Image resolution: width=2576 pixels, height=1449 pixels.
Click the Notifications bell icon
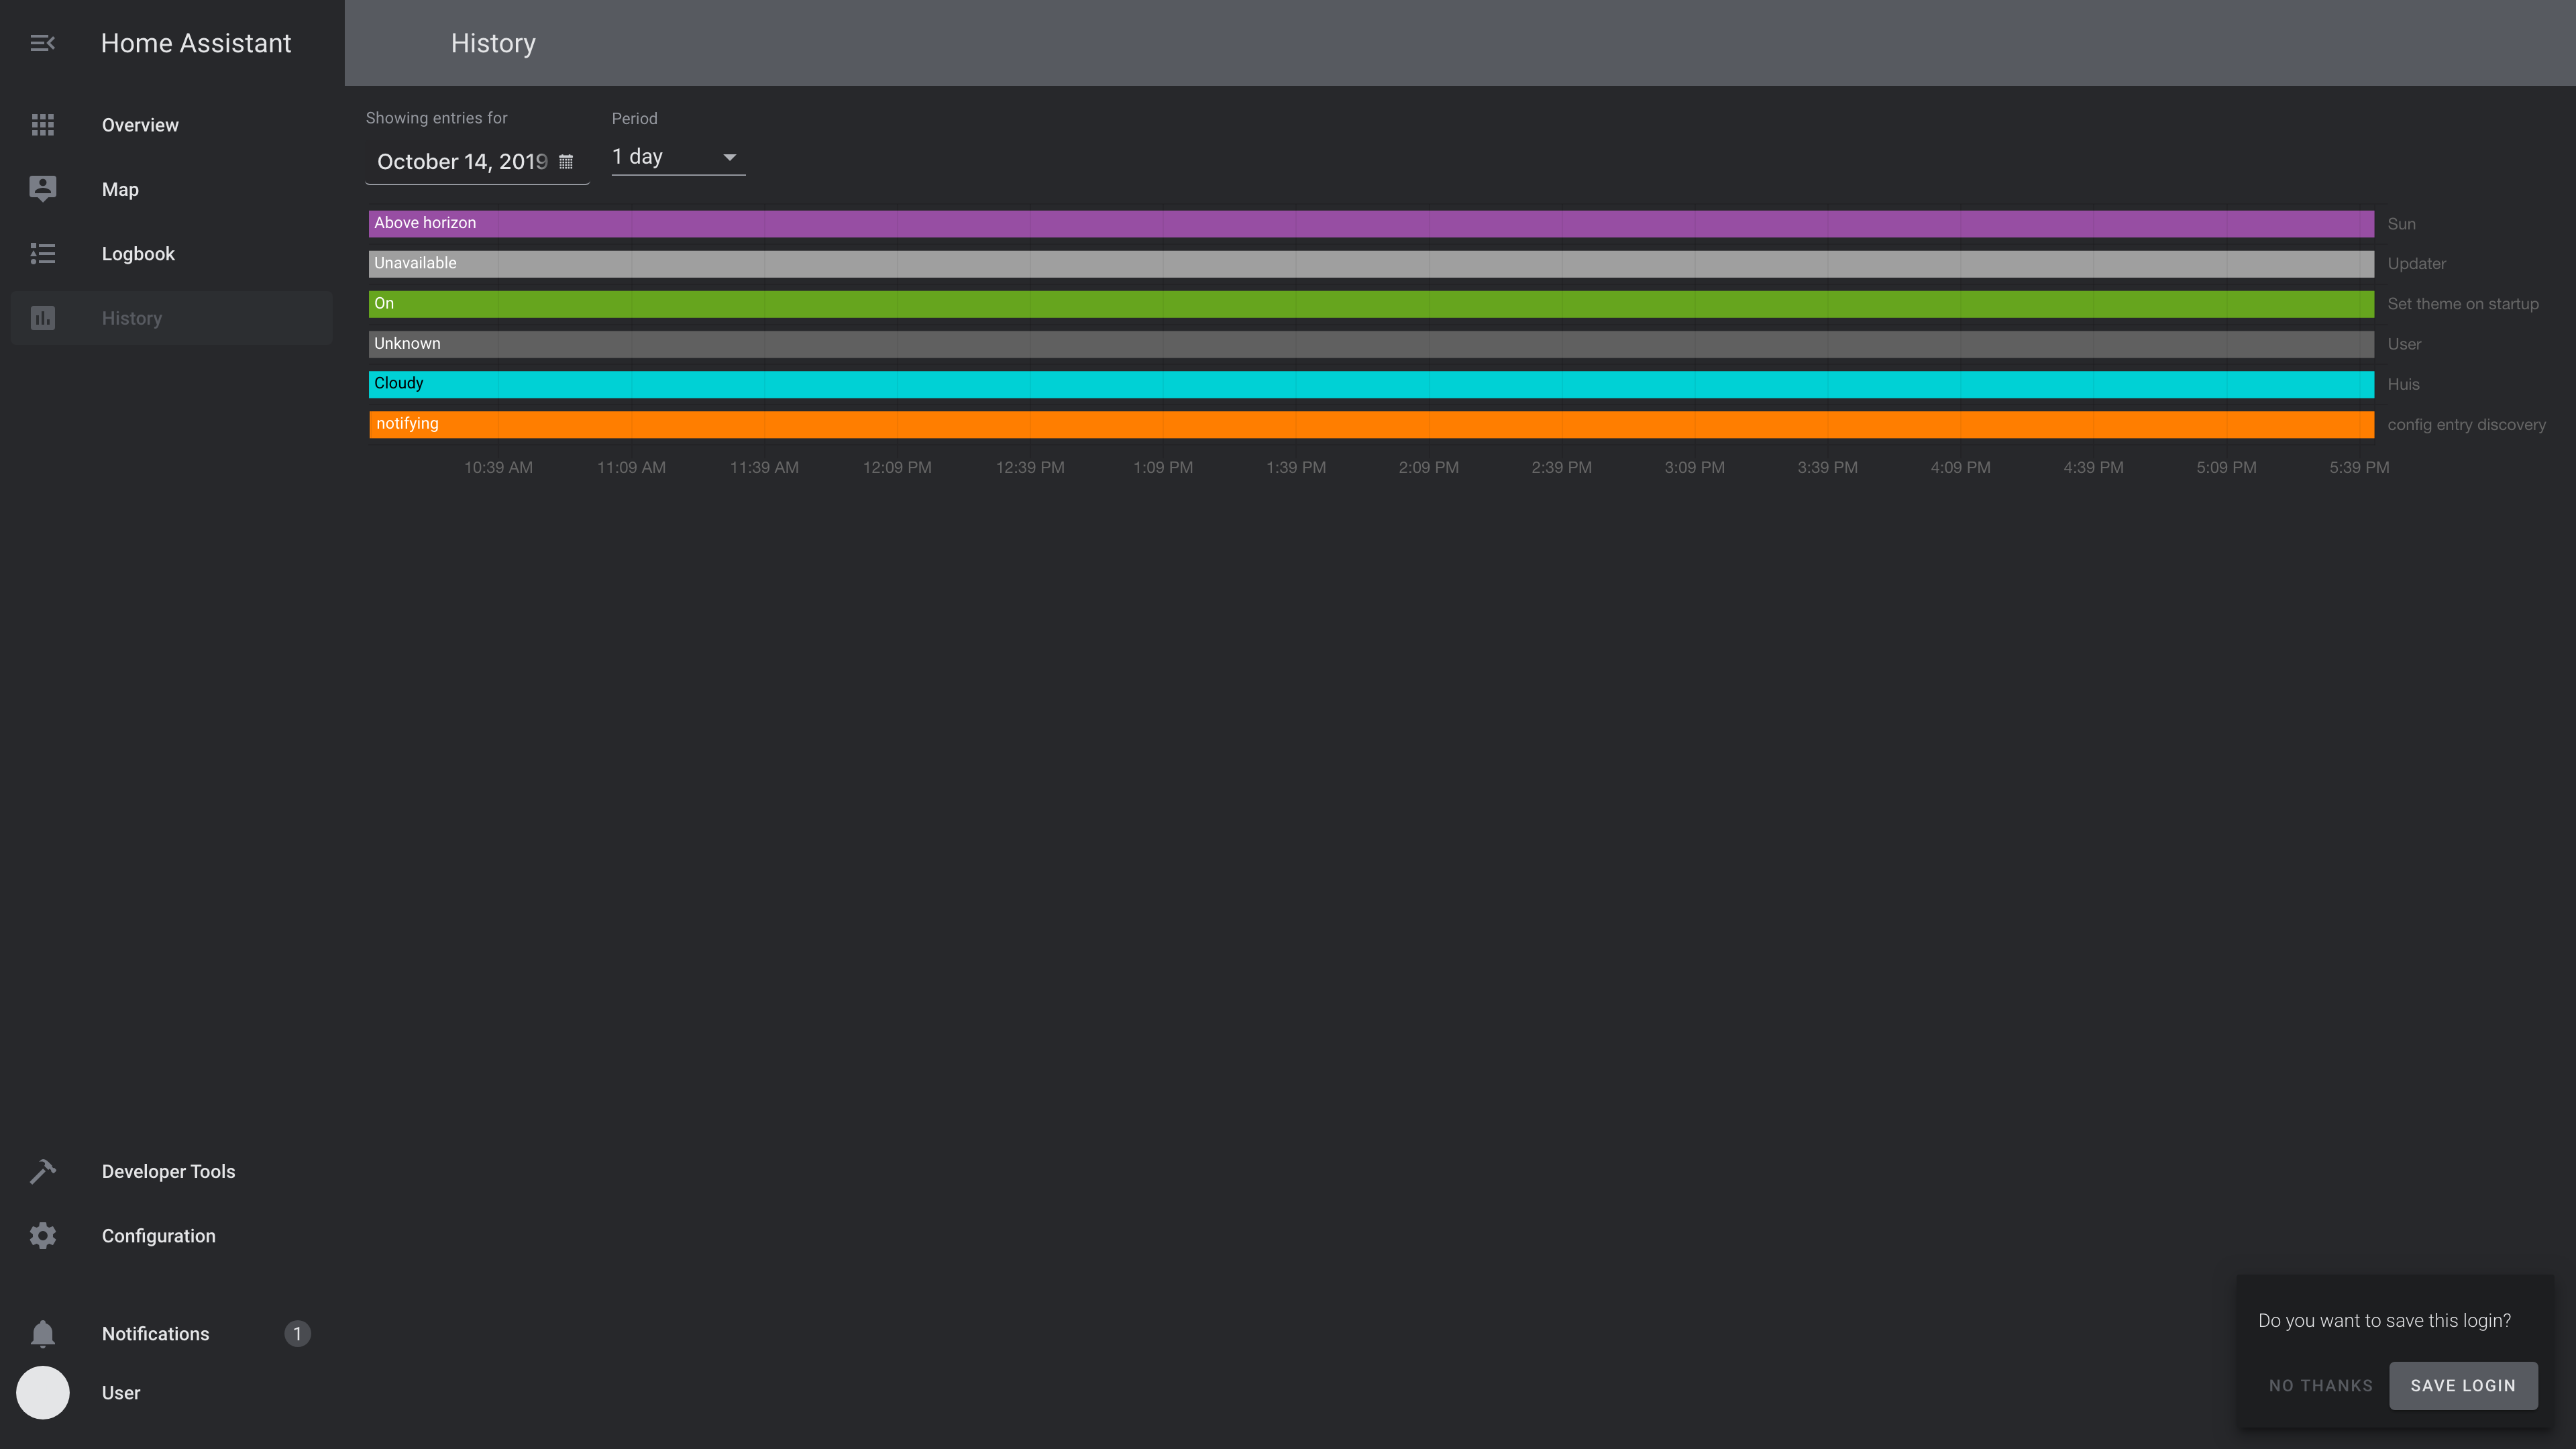[42, 1334]
